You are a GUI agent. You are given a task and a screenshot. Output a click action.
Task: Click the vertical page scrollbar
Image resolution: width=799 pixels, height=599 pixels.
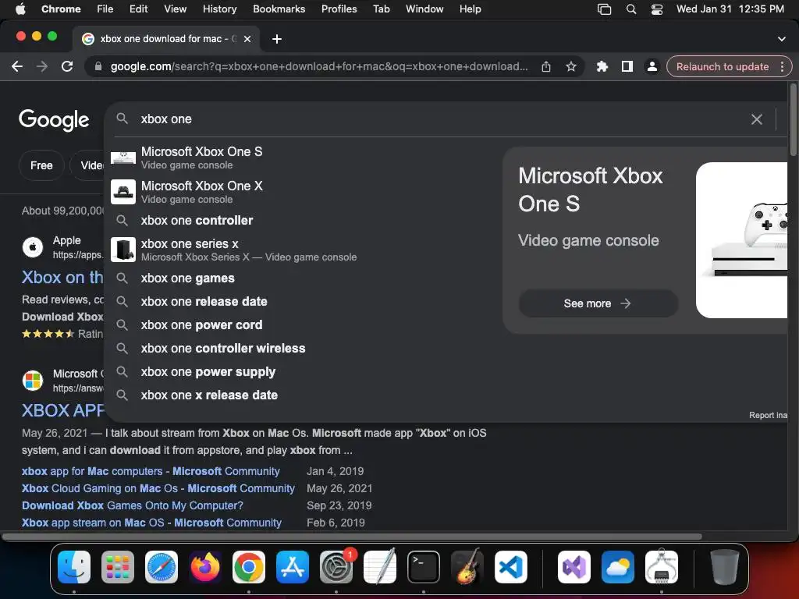[x=794, y=119]
